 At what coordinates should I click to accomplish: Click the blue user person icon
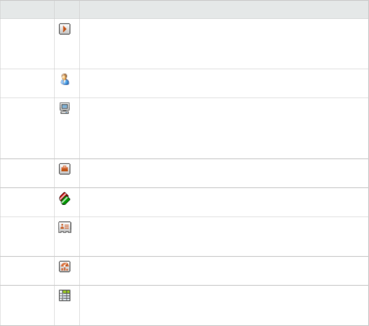pyautogui.click(x=65, y=80)
